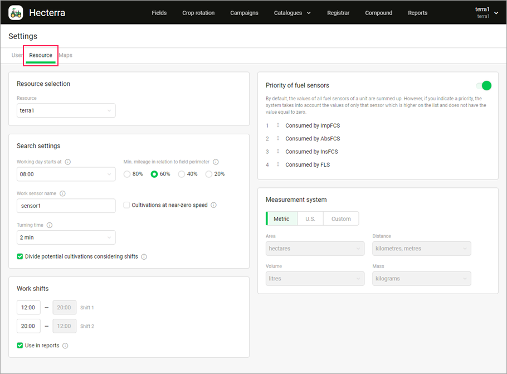Select the U.S. measurement system button
The width and height of the screenshot is (507, 374).
(310, 218)
